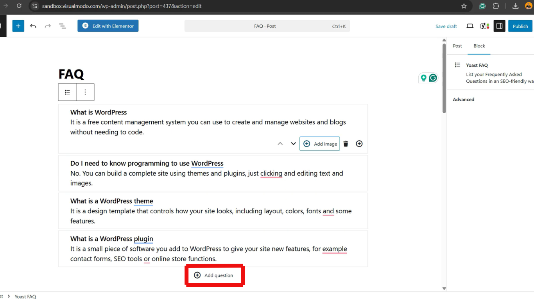Open the Yoast SEO panel icon
Image resolution: width=534 pixels, height=300 pixels.
[485, 26]
